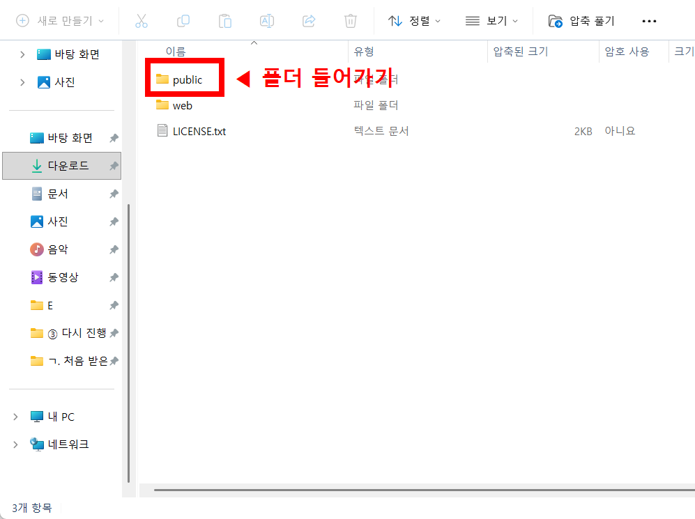Click the pin icon next to 다운로드

click(x=114, y=166)
